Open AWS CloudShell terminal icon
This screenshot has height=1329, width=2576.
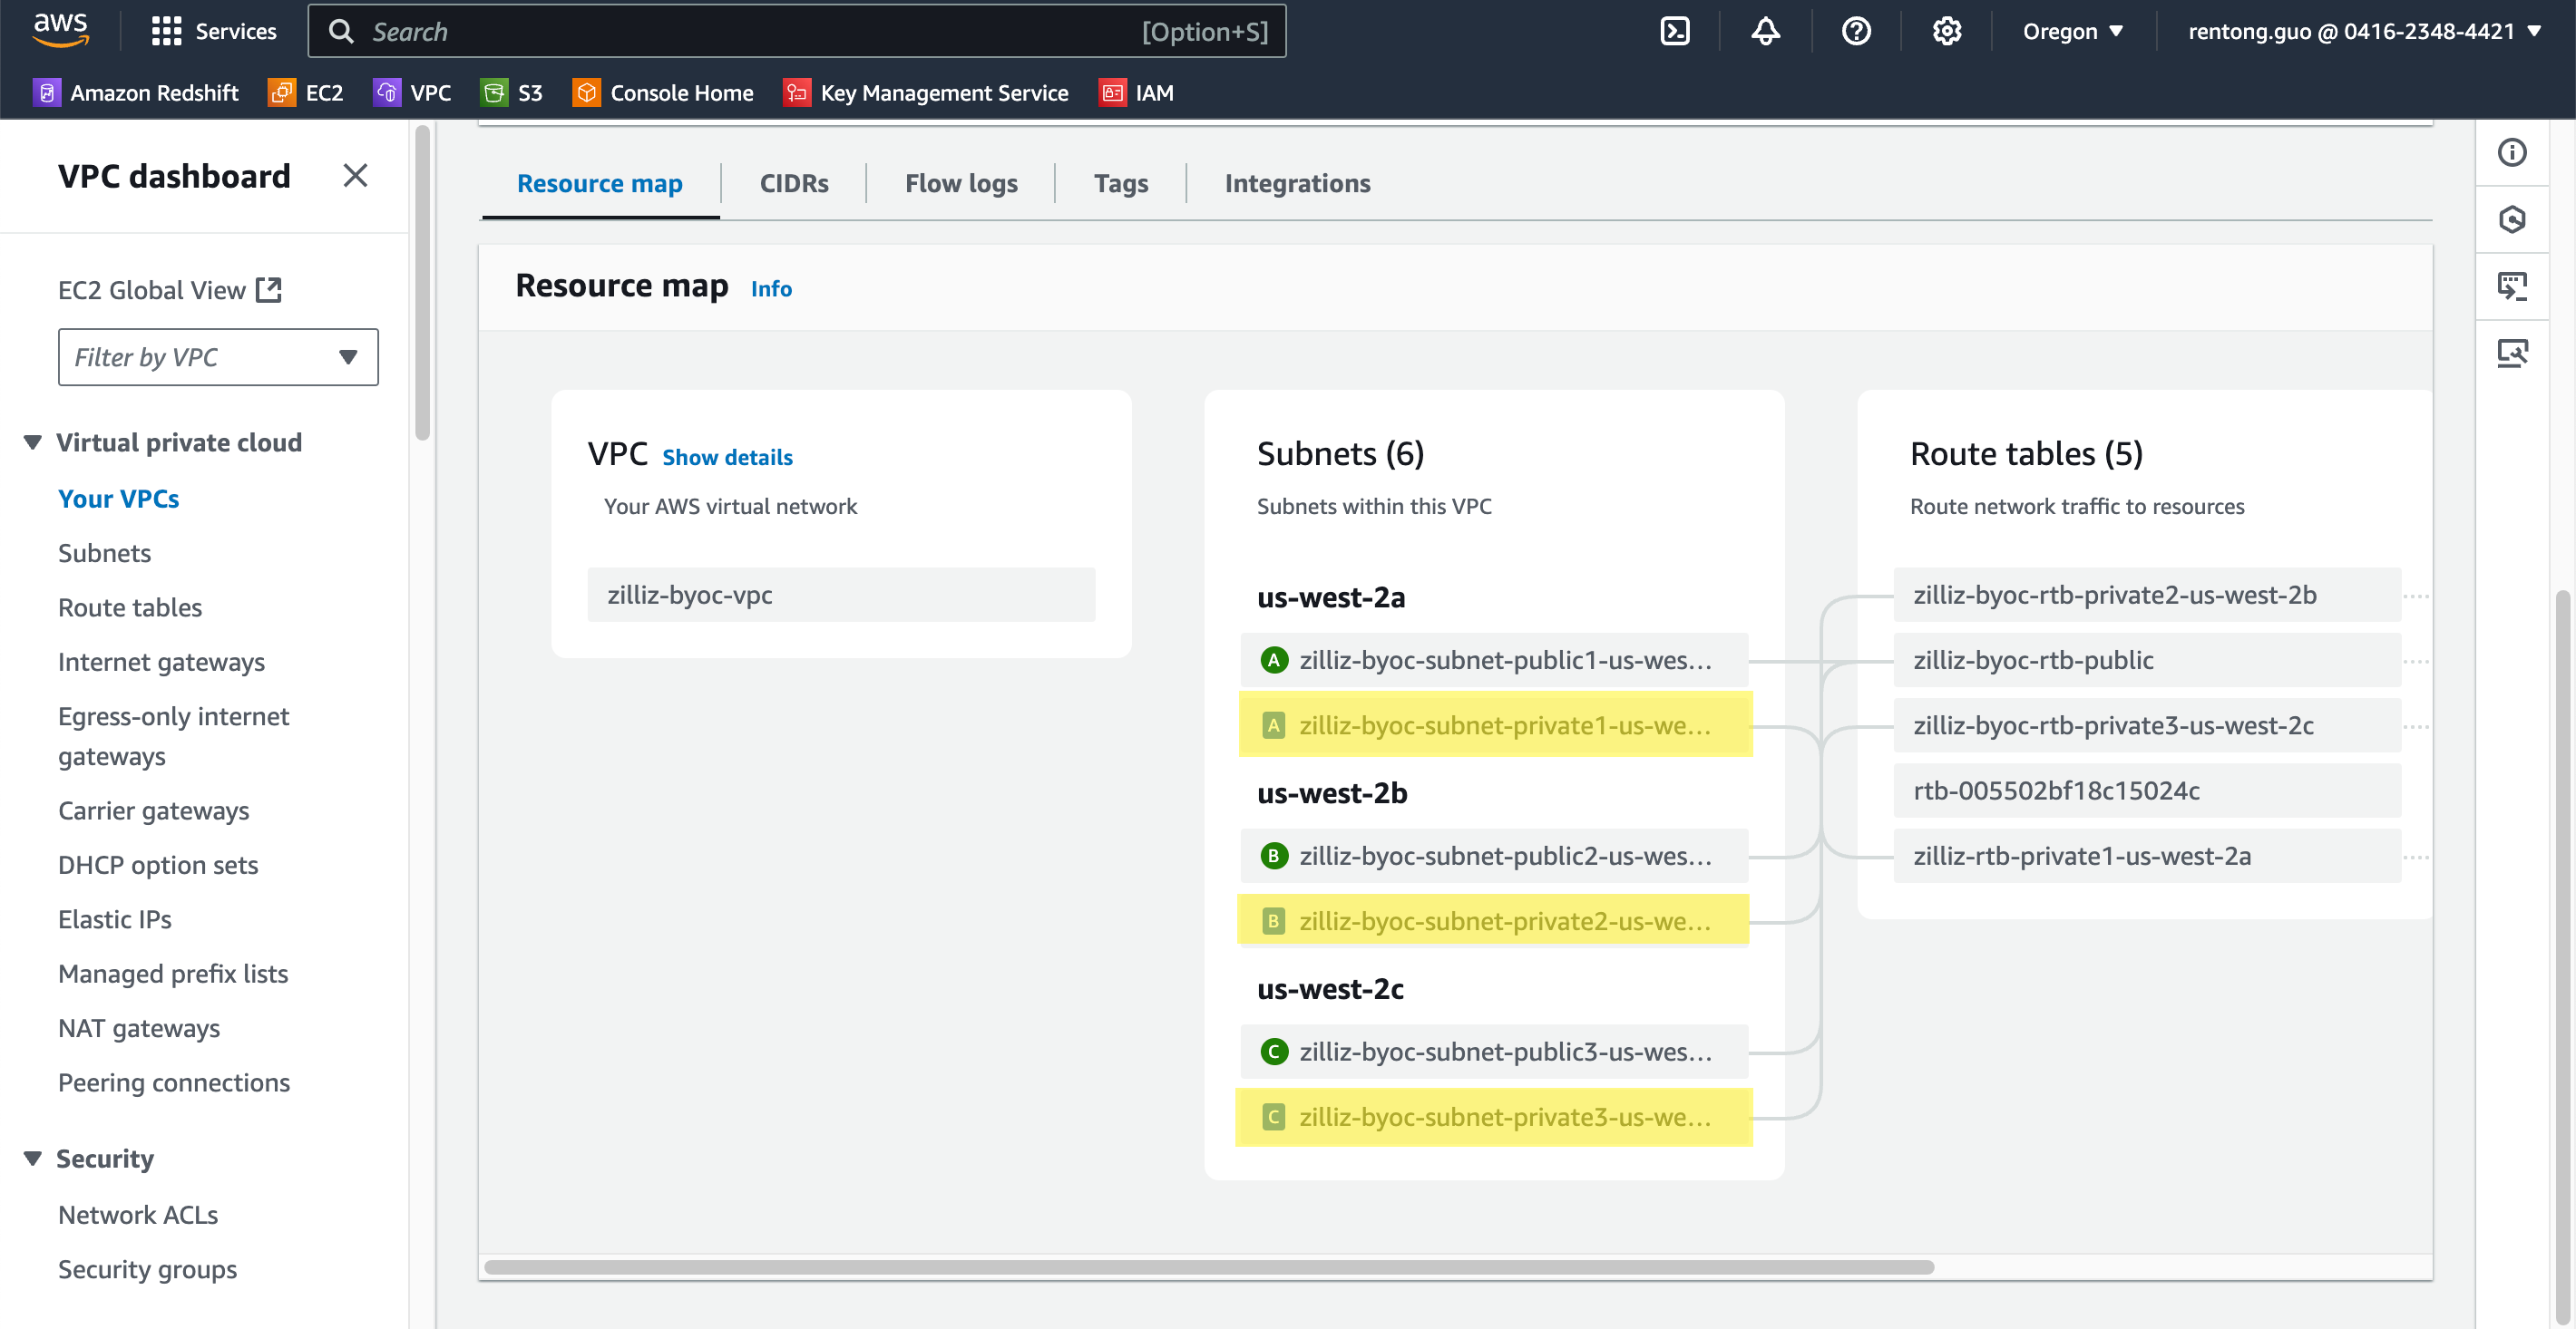[x=1675, y=31]
